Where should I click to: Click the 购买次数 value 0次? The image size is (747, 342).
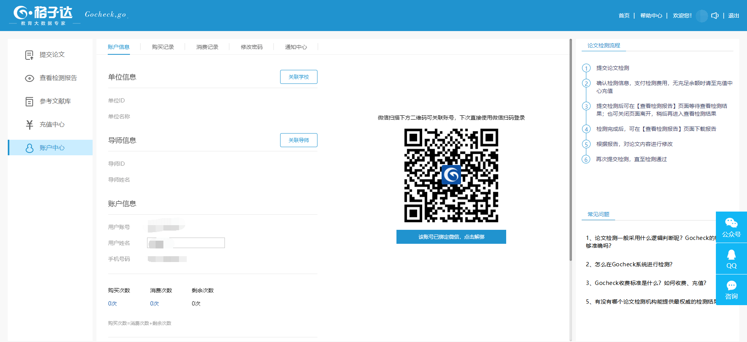(112, 304)
